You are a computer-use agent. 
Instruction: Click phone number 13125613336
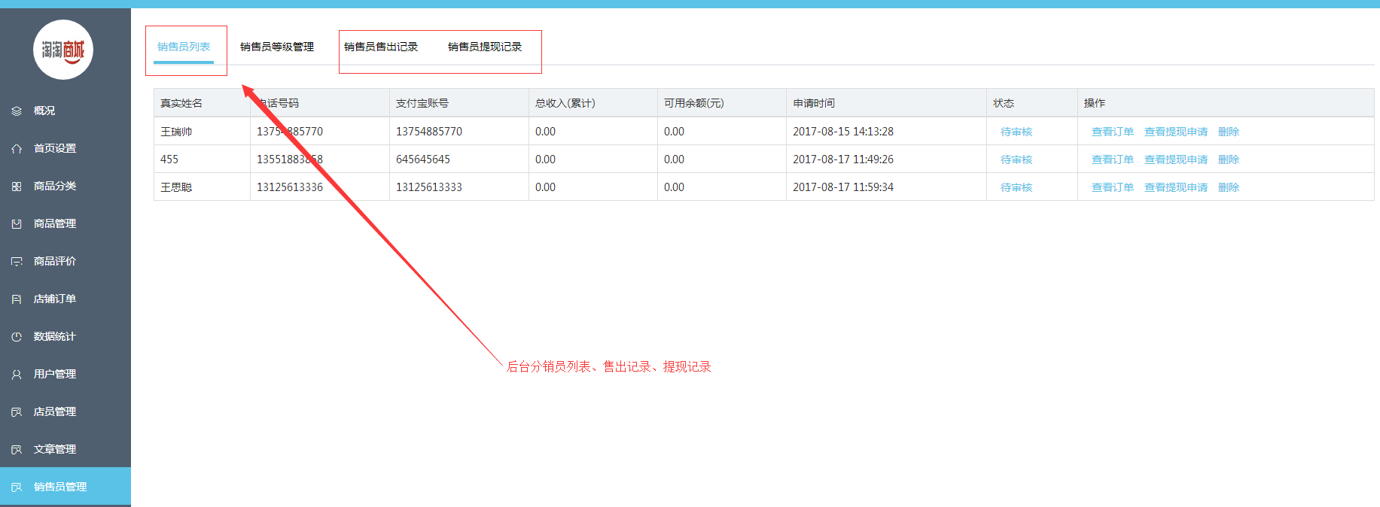point(290,187)
